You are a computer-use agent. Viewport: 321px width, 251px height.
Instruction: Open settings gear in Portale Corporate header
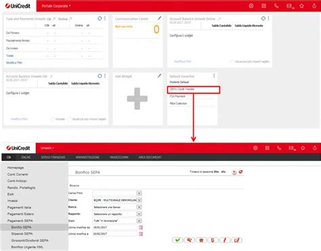(251, 6)
